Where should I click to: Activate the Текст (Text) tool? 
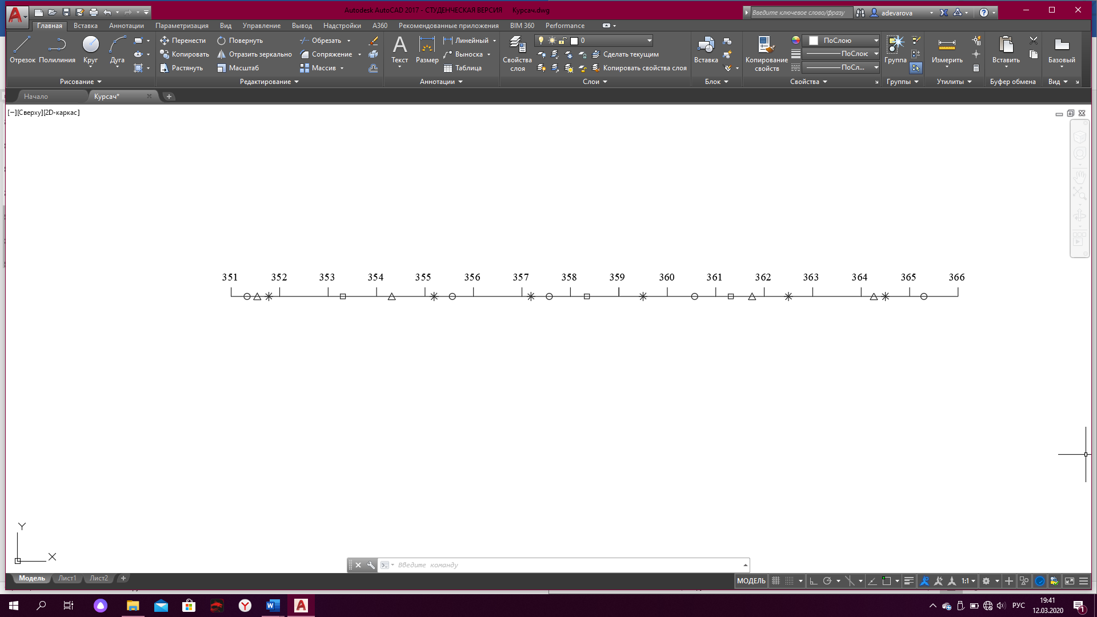(x=399, y=49)
